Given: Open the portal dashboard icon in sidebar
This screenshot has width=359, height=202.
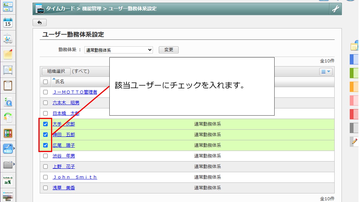Looking at the screenshot, I should click(8, 7).
